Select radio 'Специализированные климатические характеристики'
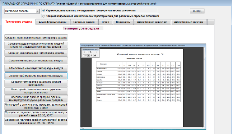This screenshot has height=134, width=233. (43, 16)
